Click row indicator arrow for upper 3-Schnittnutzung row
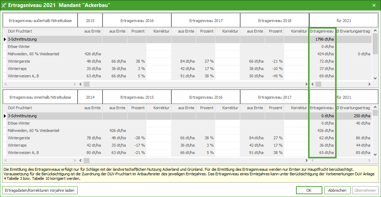381x197 pixels. (5, 39)
